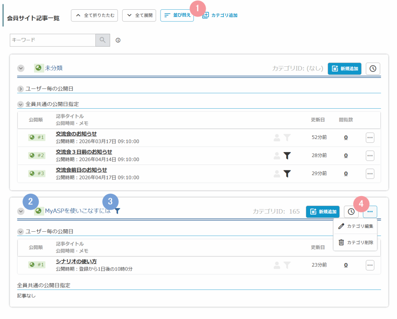Click the キーワード search input field

(x=52, y=40)
